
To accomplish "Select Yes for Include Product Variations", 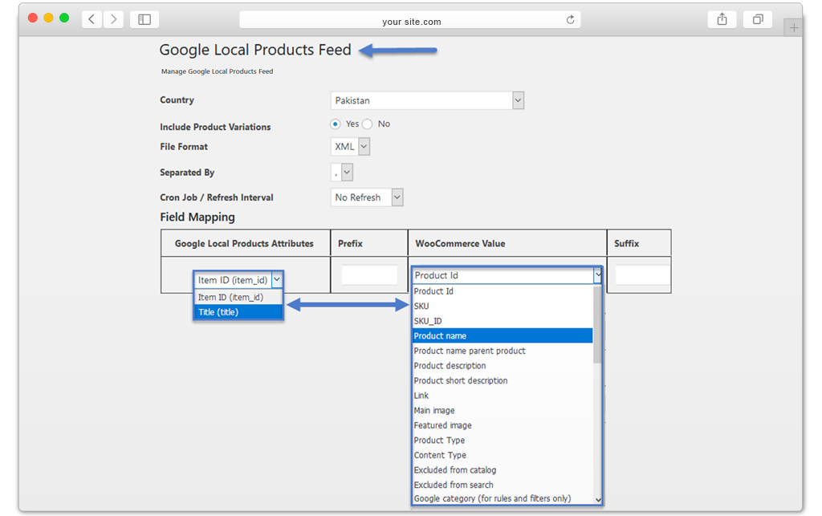I will click(x=335, y=124).
